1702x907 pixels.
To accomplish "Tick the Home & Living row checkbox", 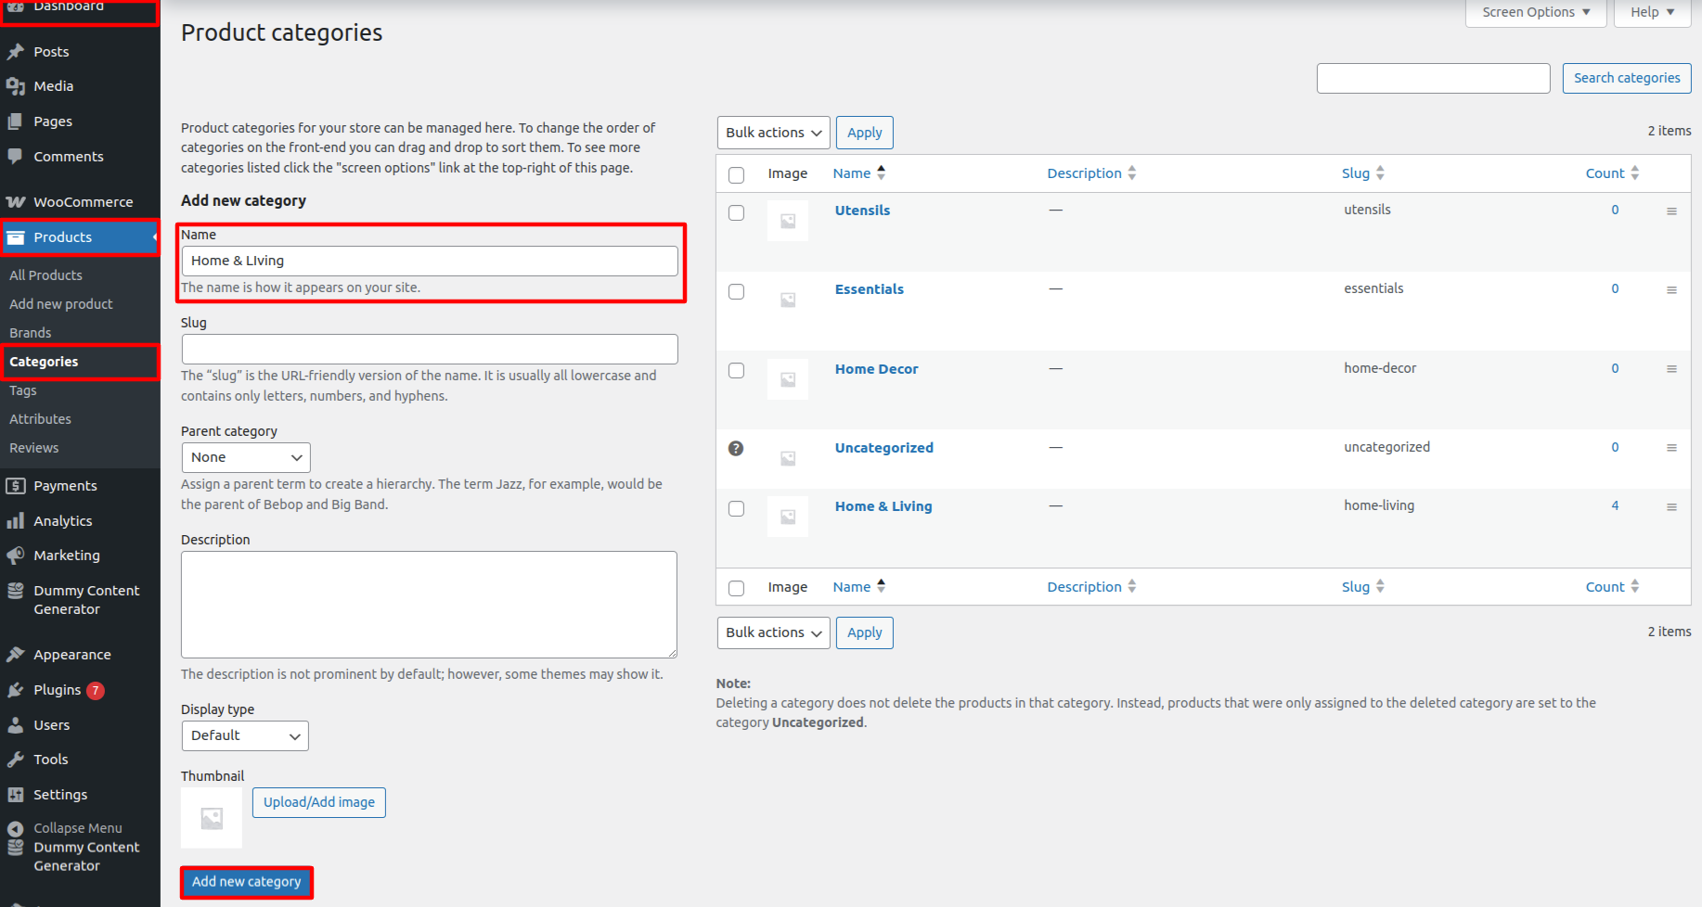I will (737, 509).
